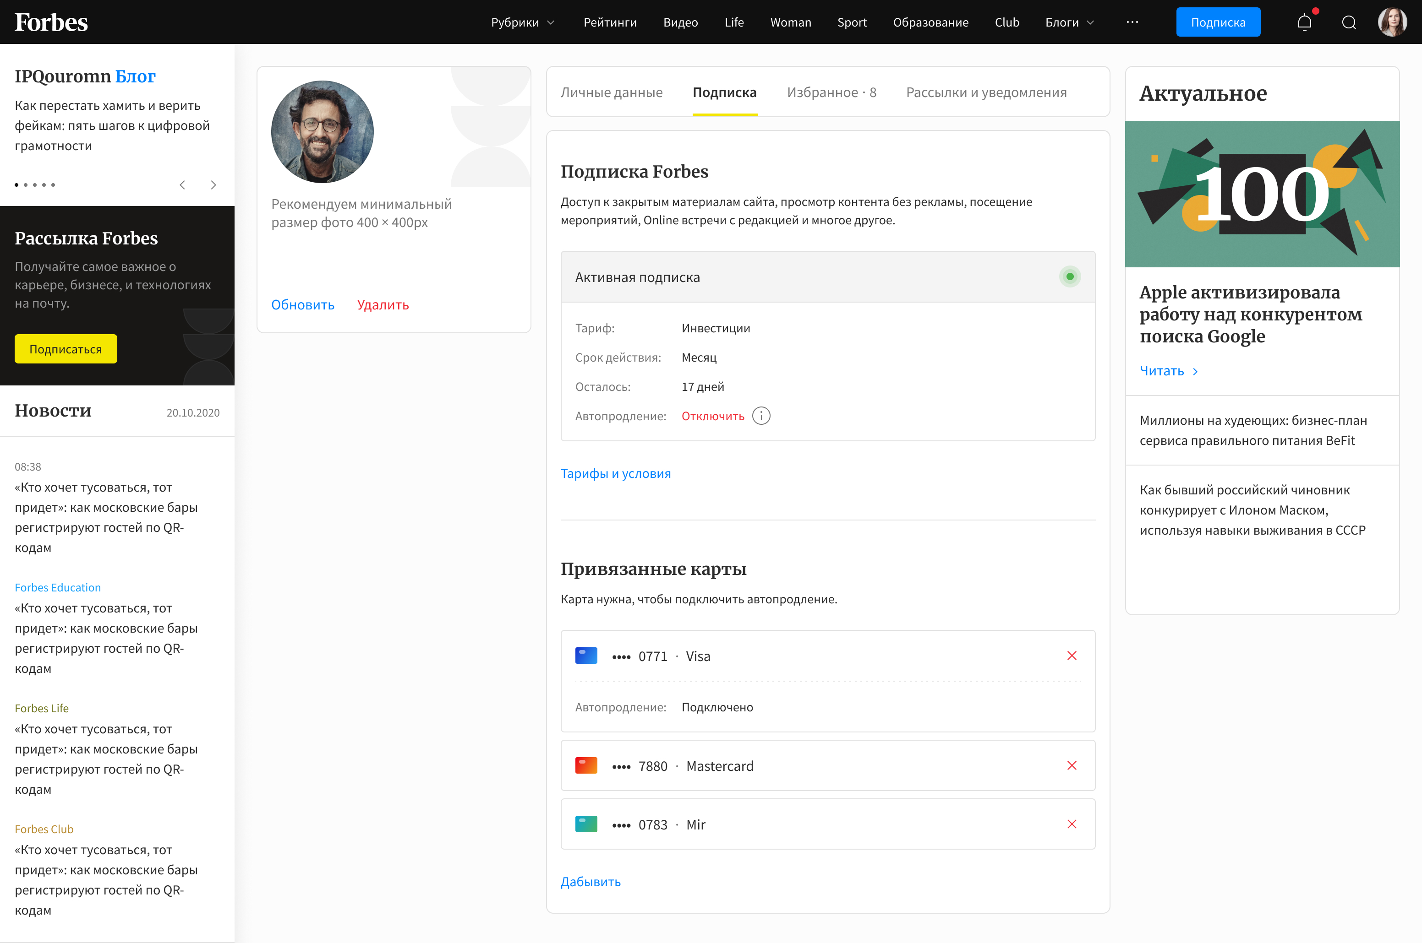
Task: Open the three-dots more menu in navbar
Action: [1132, 22]
